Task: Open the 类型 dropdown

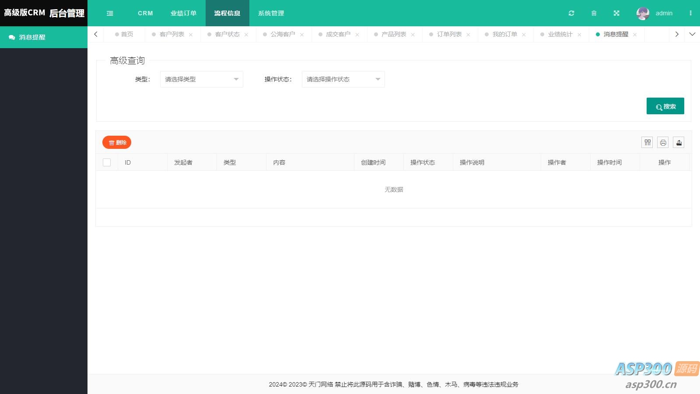Action: click(x=201, y=79)
